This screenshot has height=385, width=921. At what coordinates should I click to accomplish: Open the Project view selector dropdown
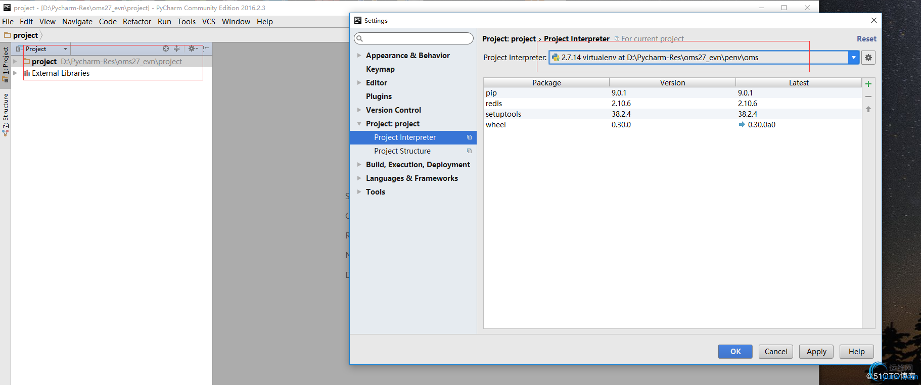coord(65,49)
